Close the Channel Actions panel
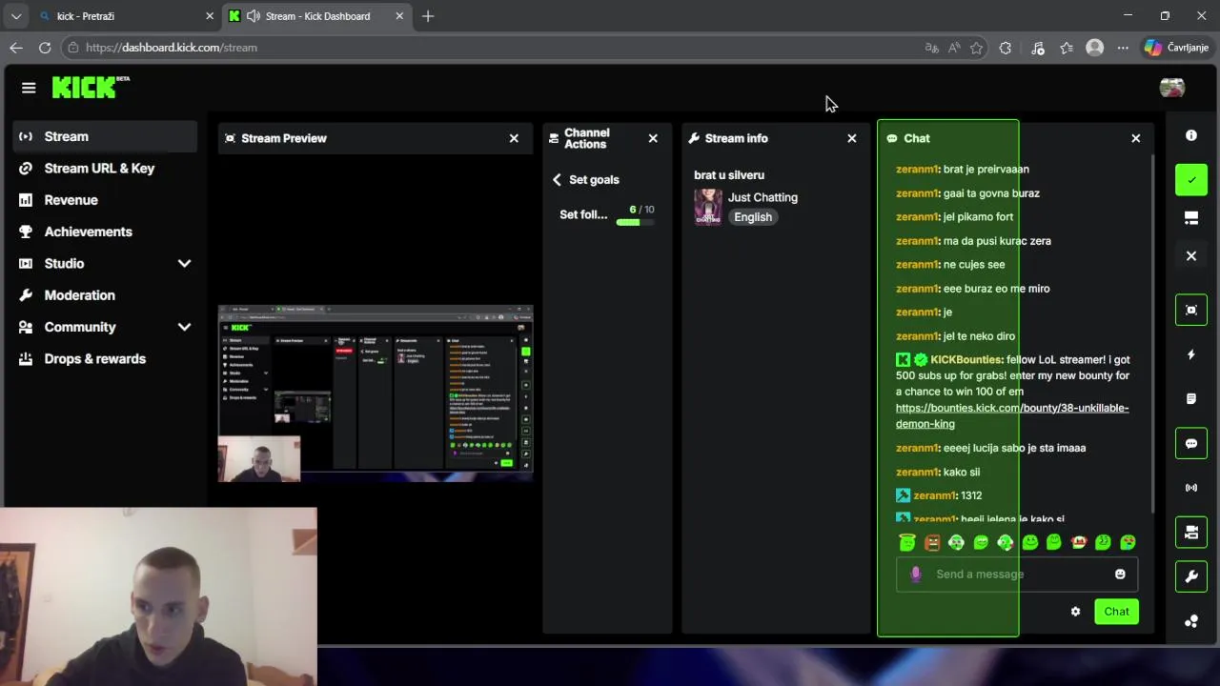This screenshot has height=686, width=1220. click(653, 138)
